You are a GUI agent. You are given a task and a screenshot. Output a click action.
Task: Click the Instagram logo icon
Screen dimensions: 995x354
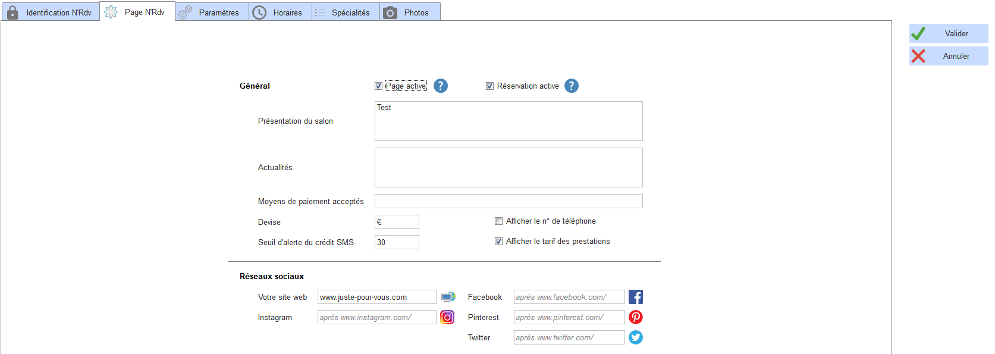point(447,317)
